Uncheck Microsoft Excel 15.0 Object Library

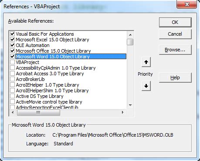(x=13, y=40)
